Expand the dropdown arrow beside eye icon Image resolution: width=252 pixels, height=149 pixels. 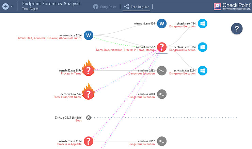pyautogui.click(x=12, y=6)
